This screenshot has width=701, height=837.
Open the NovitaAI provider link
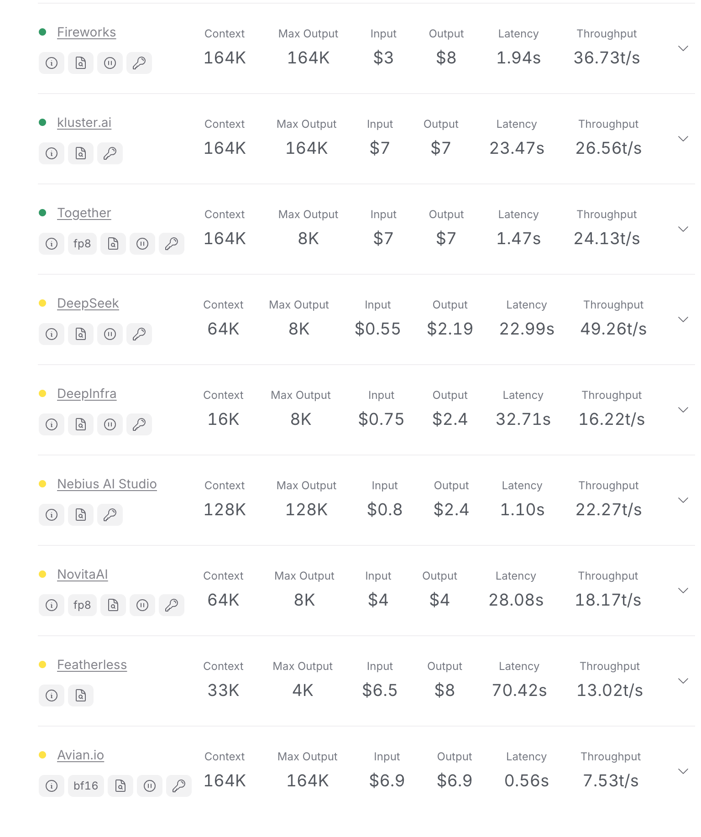pyautogui.click(x=83, y=574)
